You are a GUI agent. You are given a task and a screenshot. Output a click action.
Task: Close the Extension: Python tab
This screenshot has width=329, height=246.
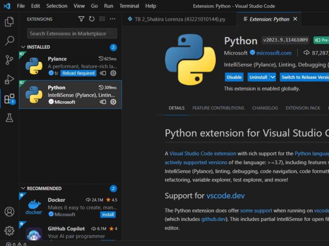[295, 19]
